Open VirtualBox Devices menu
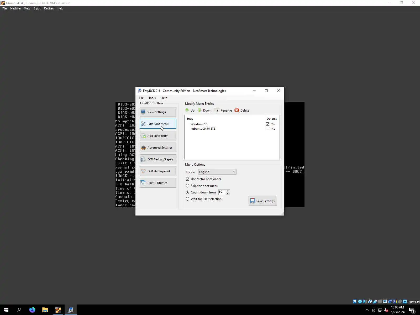 pyautogui.click(x=49, y=8)
